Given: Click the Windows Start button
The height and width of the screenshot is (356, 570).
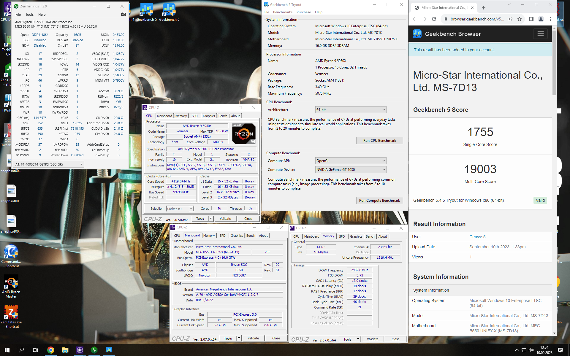Looking at the screenshot, I should click(7, 350).
